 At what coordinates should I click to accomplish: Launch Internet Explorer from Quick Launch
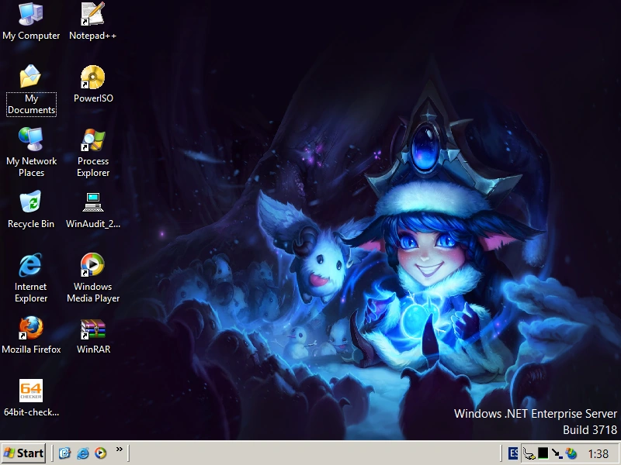(x=82, y=453)
